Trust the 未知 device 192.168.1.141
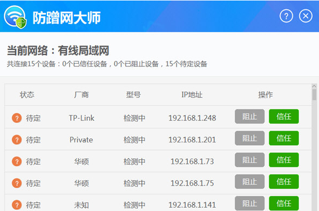This screenshot has height=211, width=319. click(284, 203)
